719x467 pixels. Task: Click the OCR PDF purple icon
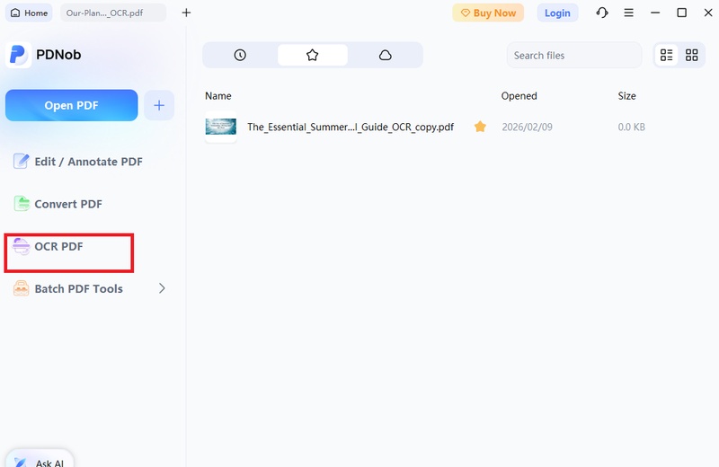(x=21, y=246)
